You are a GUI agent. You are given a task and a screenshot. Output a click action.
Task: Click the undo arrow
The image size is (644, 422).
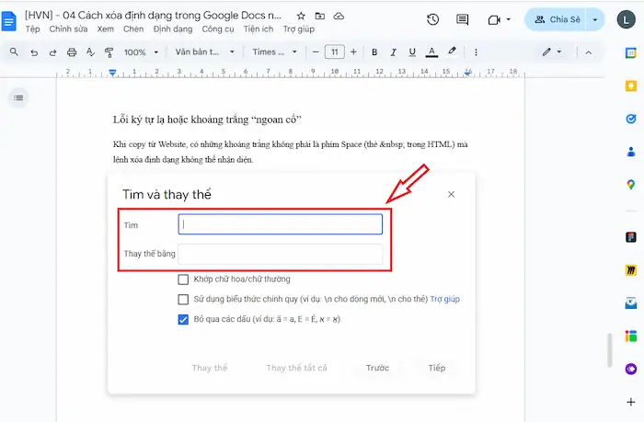click(x=34, y=52)
